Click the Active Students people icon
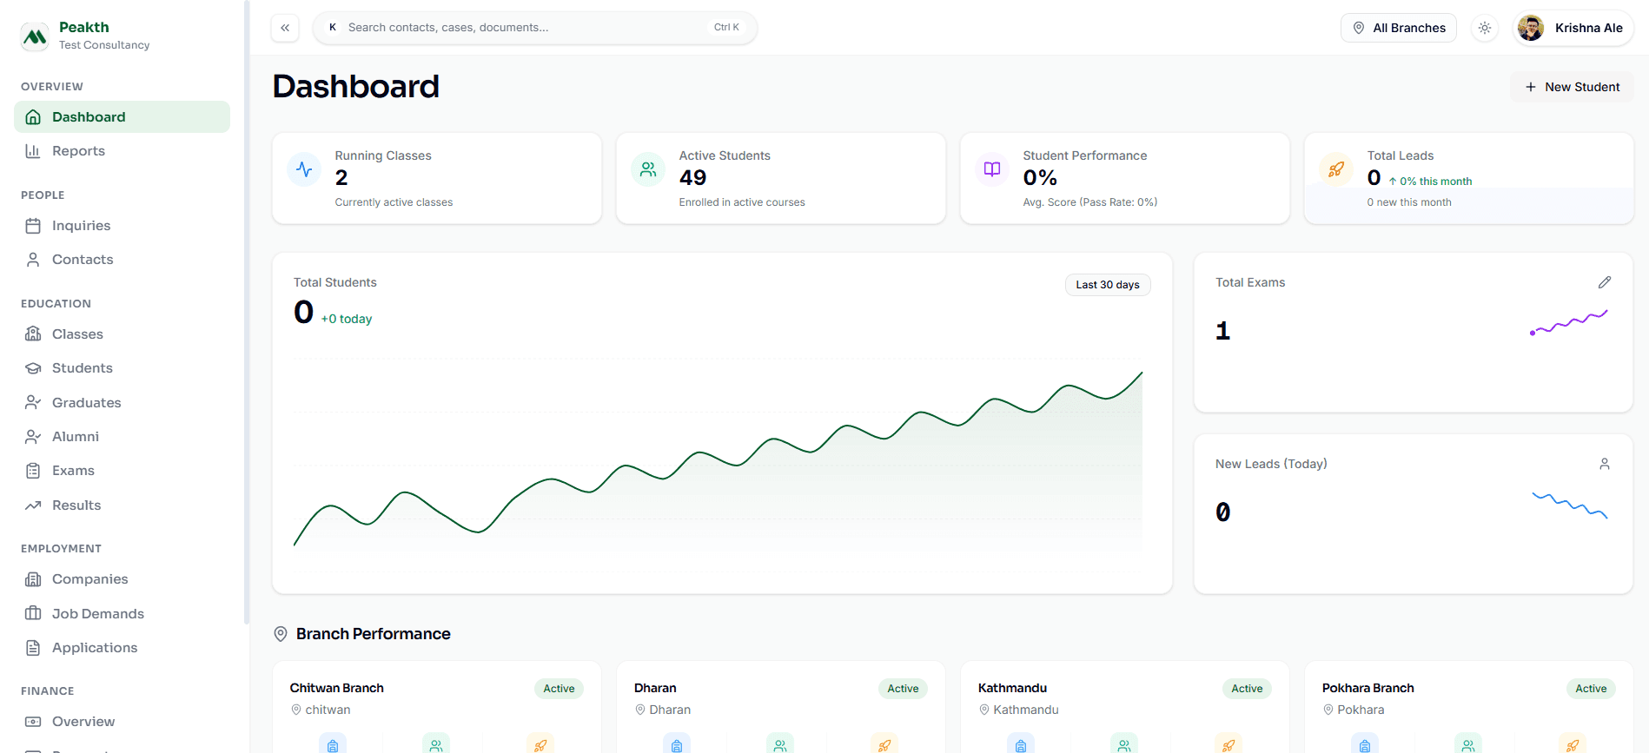 coord(648,169)
